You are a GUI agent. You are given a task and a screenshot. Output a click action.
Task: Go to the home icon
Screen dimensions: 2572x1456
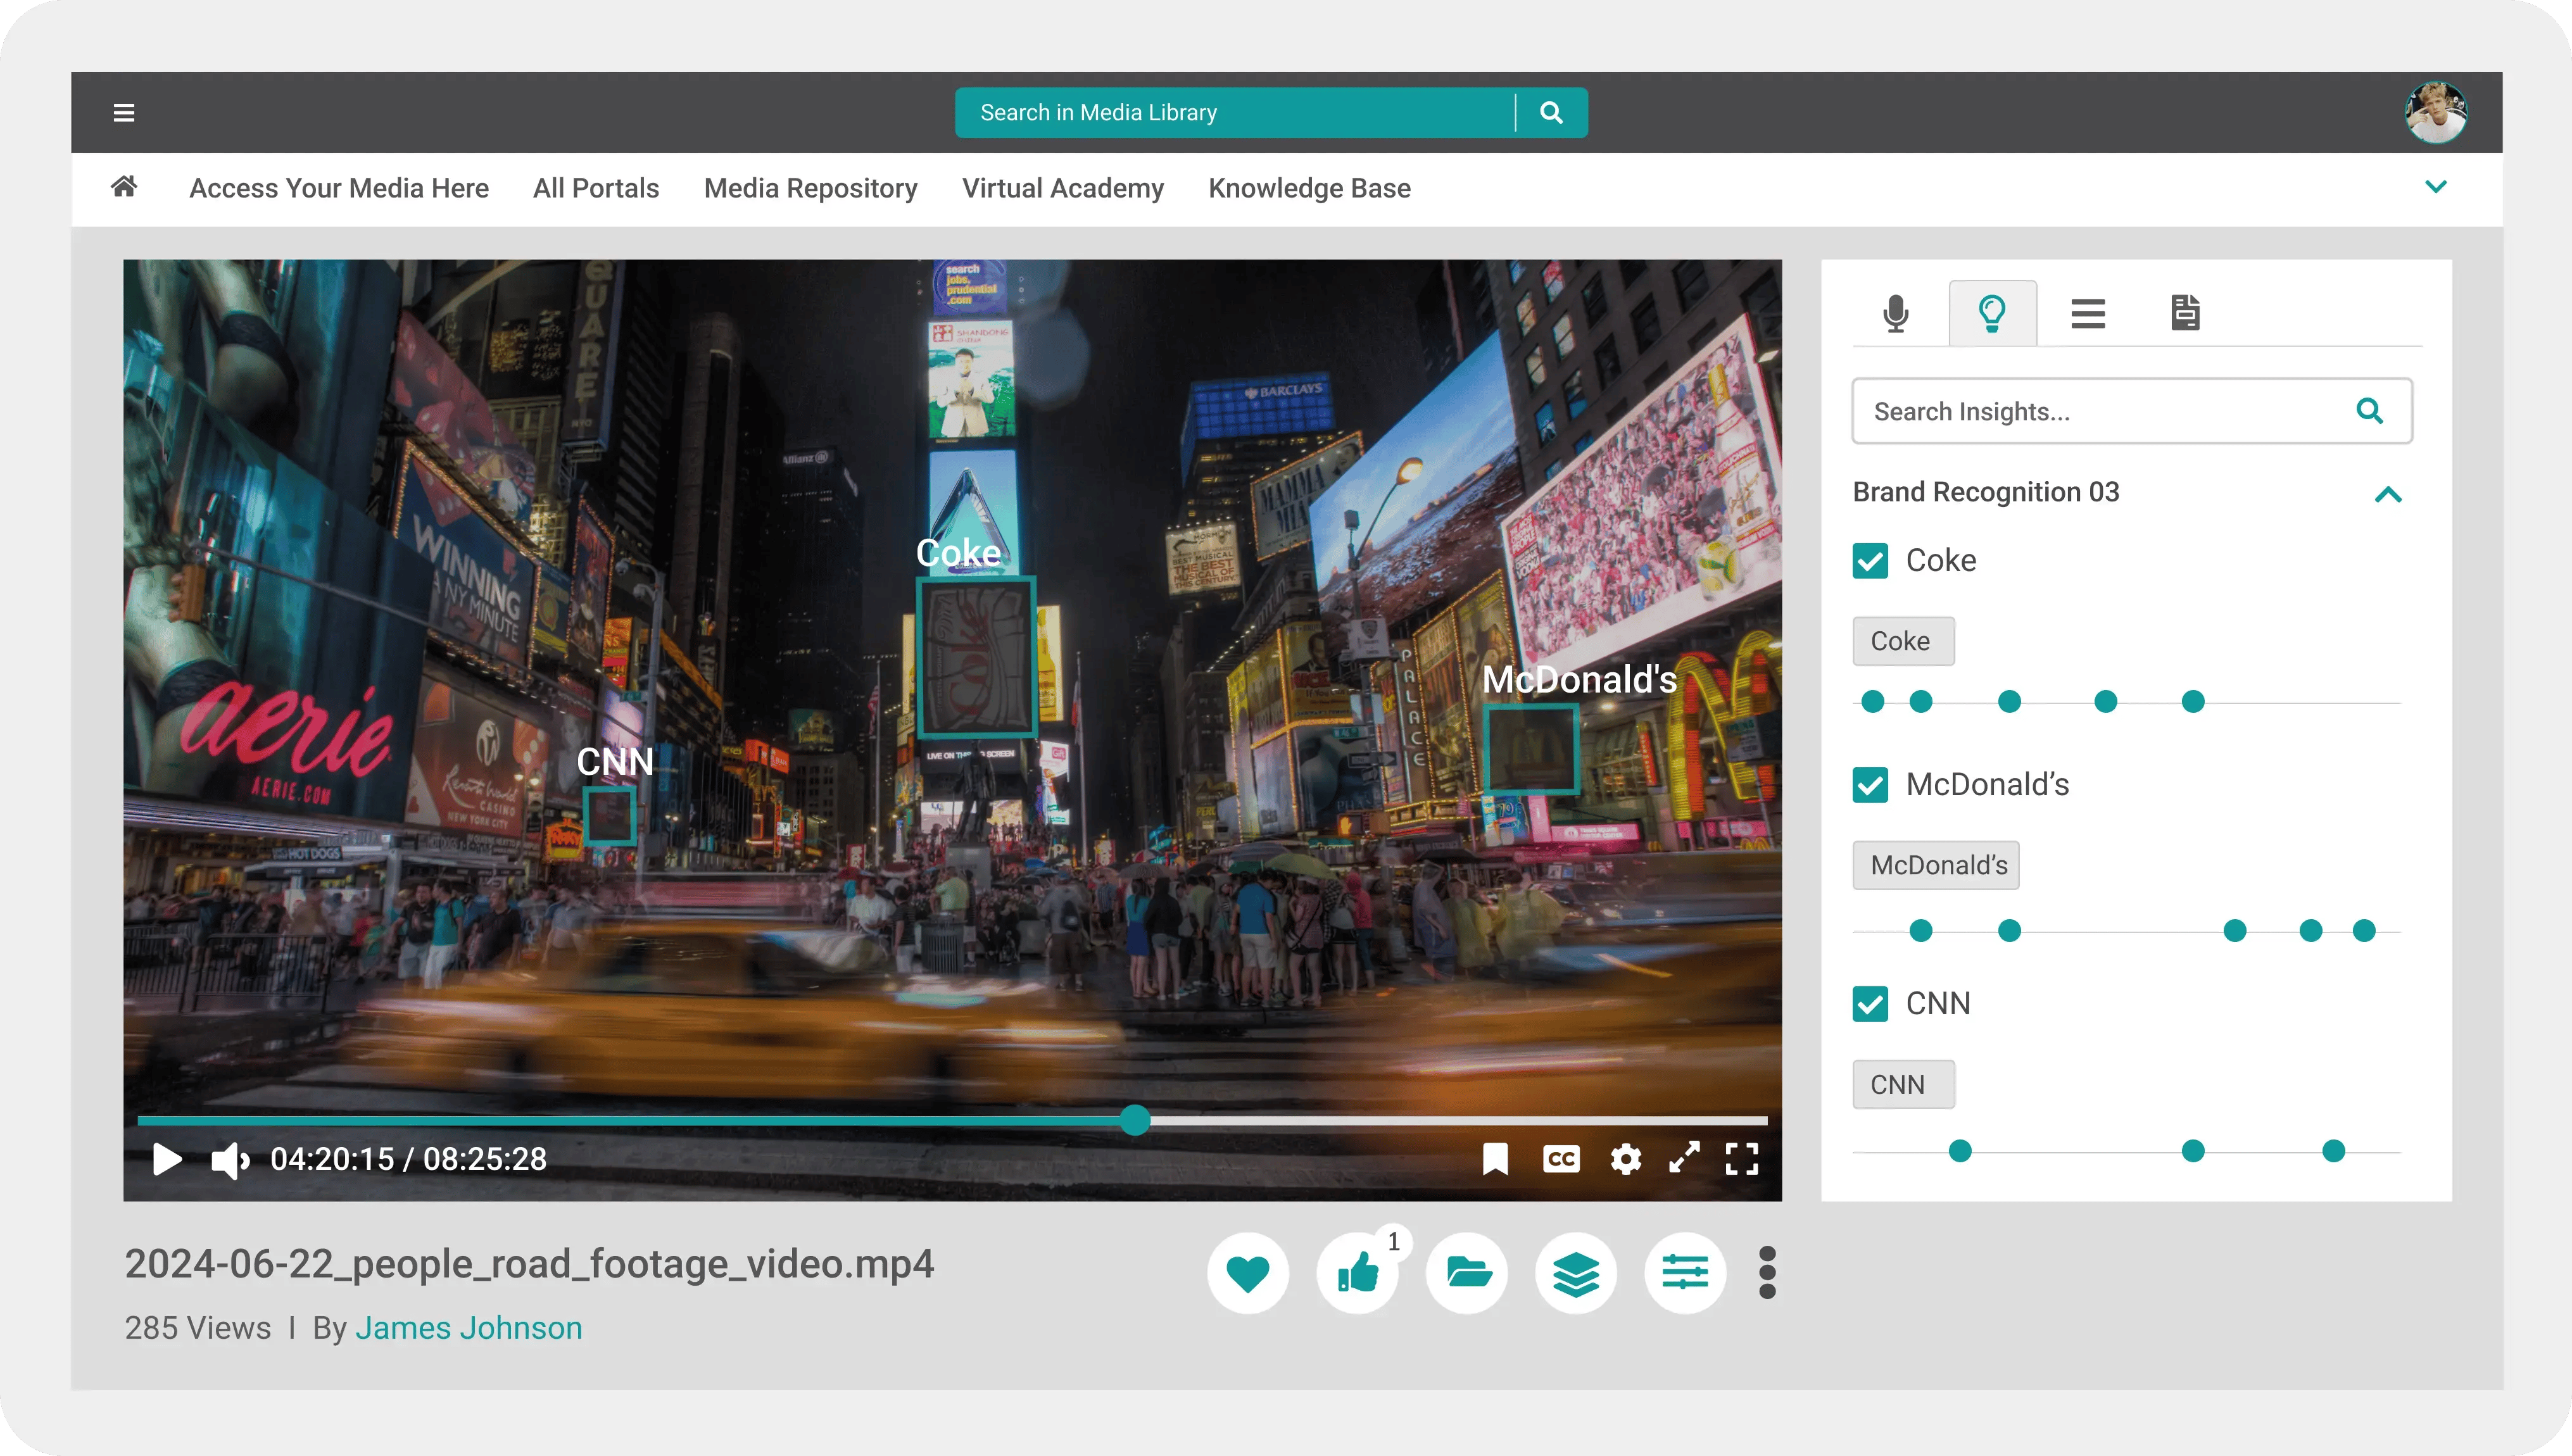[124, 186]
